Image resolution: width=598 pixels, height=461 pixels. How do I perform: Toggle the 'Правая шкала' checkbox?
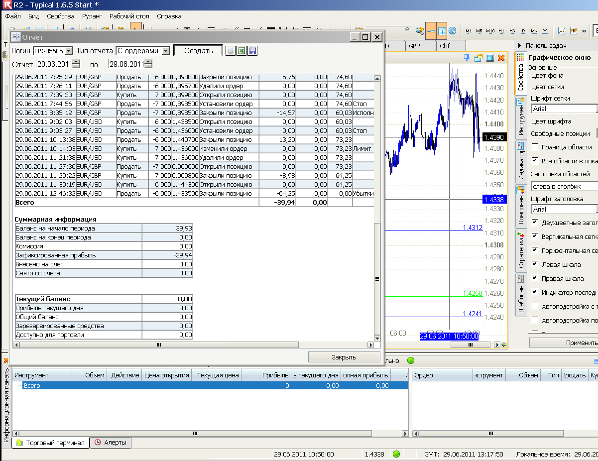[x=535, y=278]
